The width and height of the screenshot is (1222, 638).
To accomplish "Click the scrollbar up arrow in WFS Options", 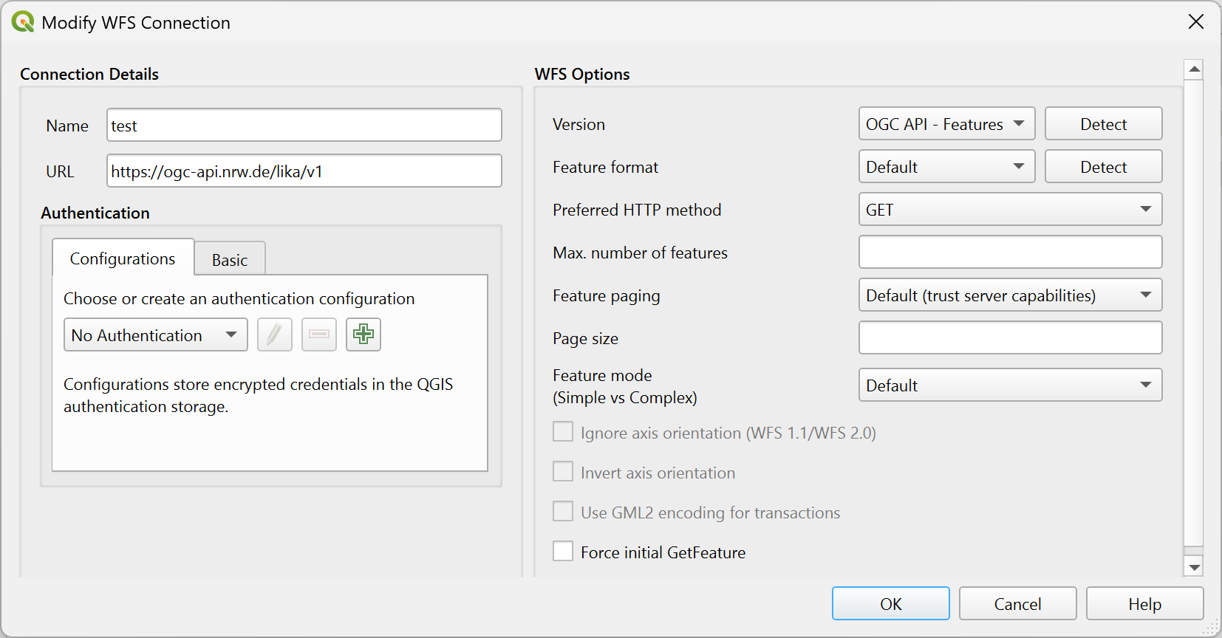I will tap(1194, 69).
